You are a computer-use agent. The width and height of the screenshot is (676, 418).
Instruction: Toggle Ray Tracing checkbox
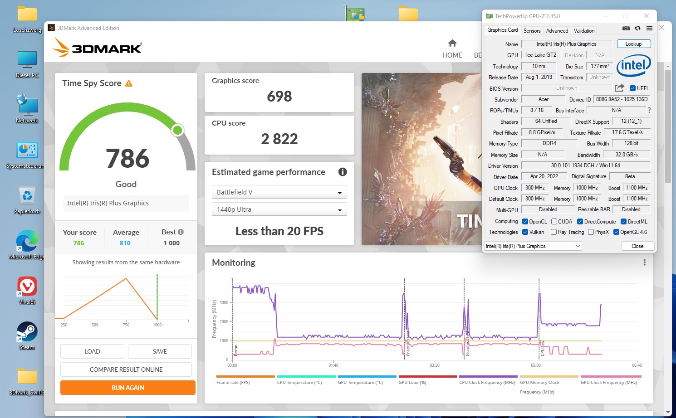point(554,232)
